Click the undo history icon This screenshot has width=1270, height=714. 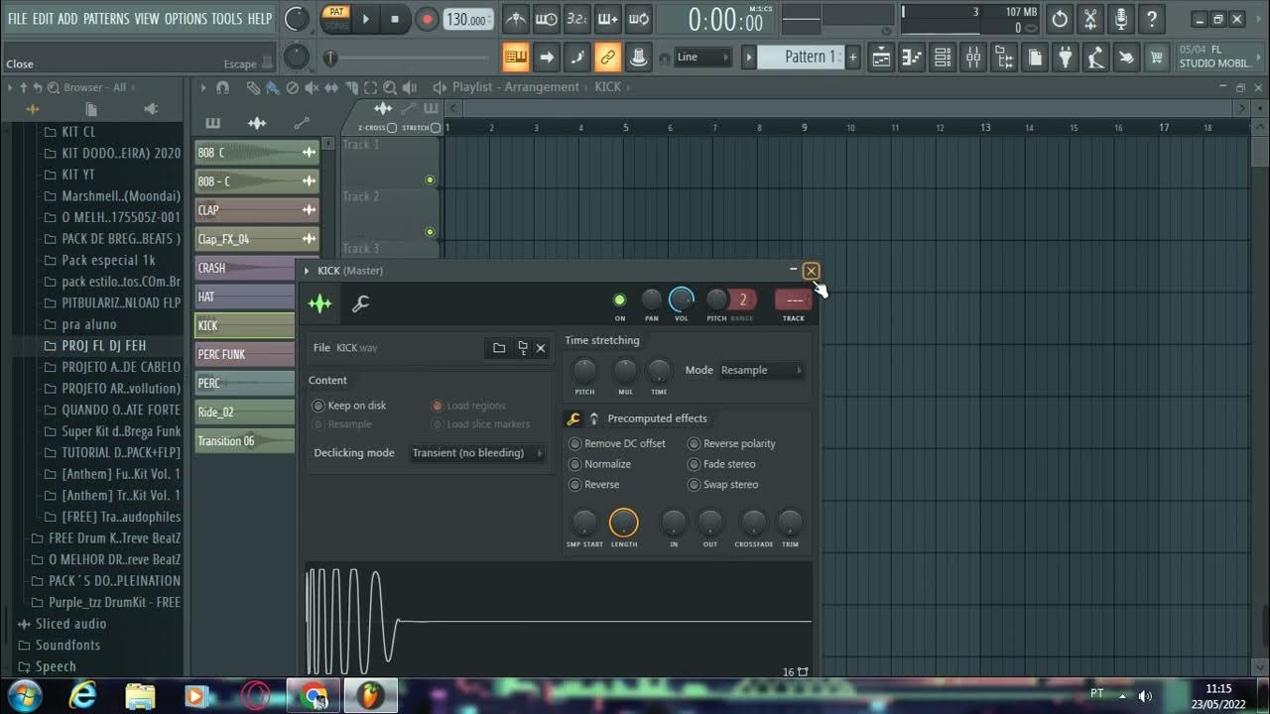coord(1060,19)
